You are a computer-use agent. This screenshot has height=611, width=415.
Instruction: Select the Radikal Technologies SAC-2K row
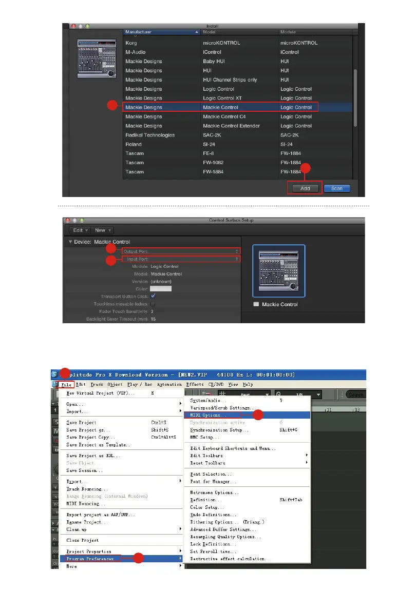pyautogui.click(x=237, y=135)
